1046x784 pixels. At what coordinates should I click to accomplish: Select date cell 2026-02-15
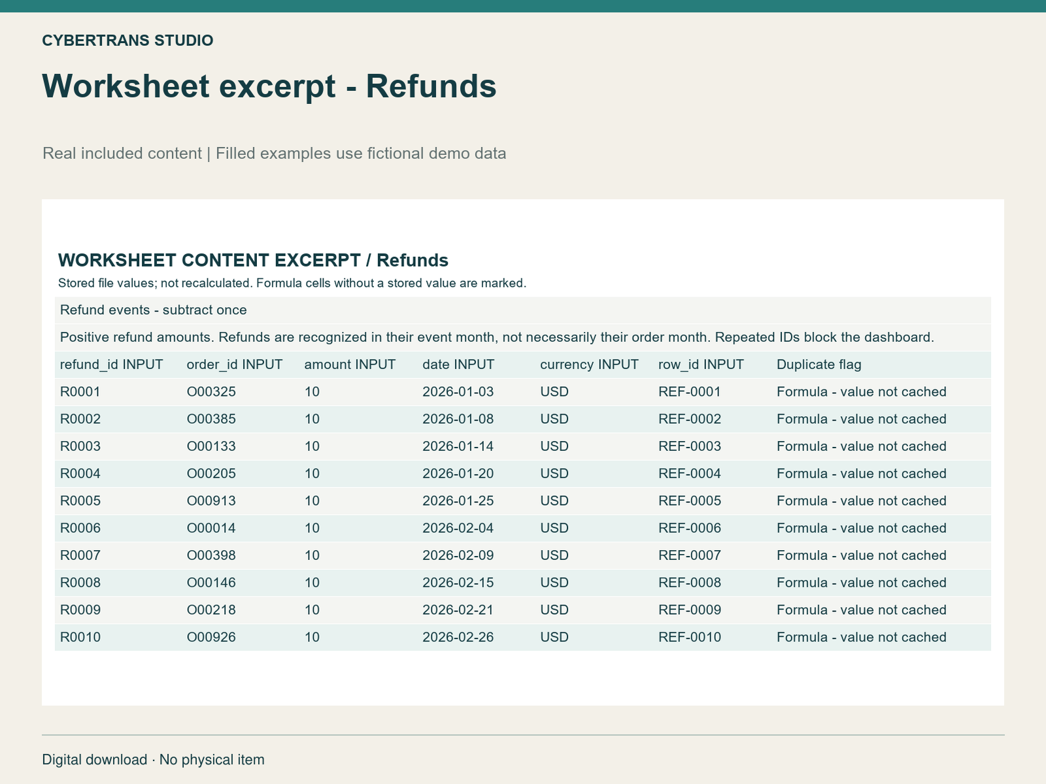[x=458, y=583]
